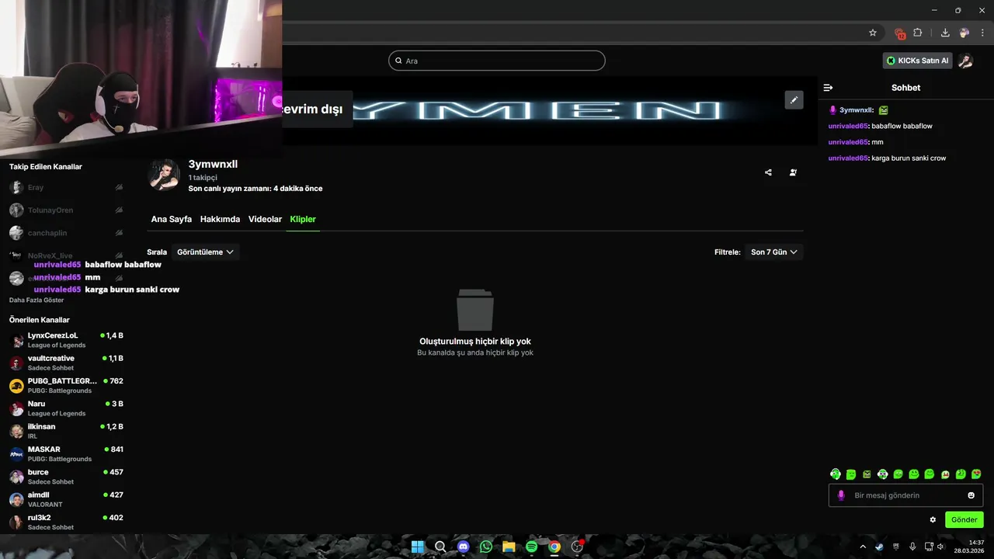Click the 1 takipçi follower count

[x=203, y=178]
